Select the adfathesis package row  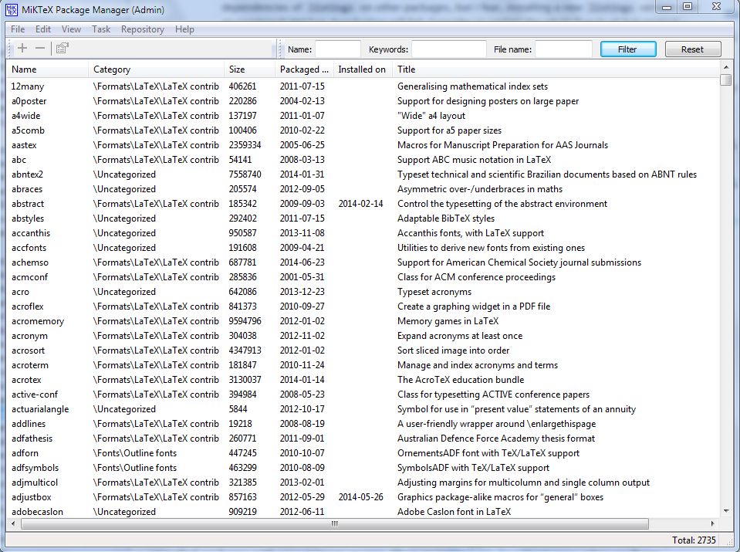(x=363, y=439)
